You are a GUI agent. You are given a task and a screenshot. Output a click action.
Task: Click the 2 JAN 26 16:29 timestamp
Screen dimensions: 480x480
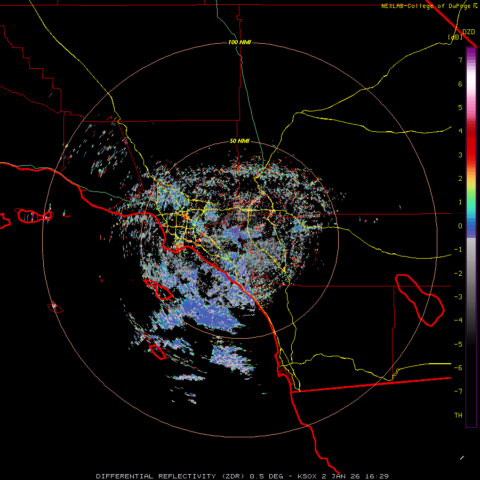(x=355, y=476)
